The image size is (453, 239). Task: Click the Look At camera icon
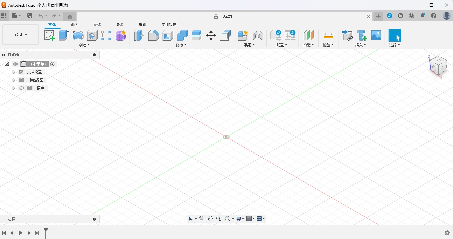tap(202, 219)
